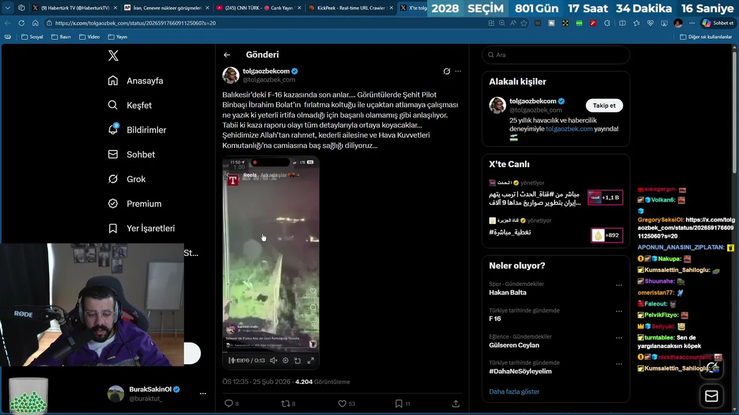Open Premium from the sidebar
This screenshot has width=739, height=415.
click(x=135, y=203)
